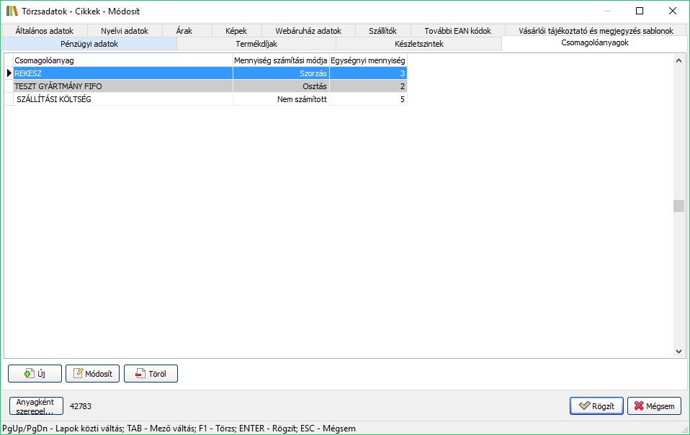Open the Pénzügyi adatok tab
The image size is (690, 435).
click(89, 44)
